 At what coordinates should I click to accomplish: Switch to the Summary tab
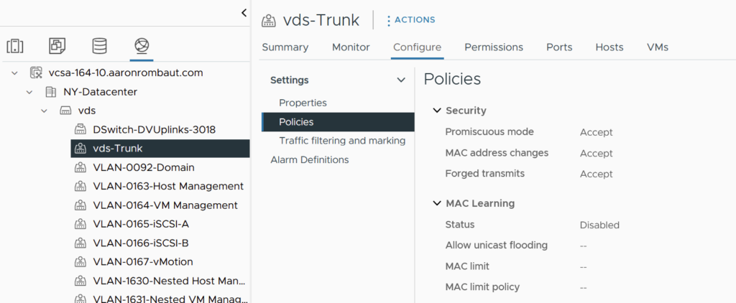point(285,47)
